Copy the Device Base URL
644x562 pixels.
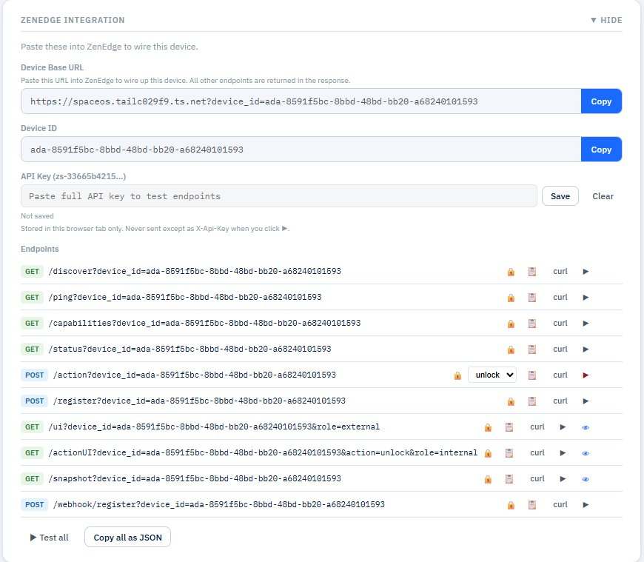601,101
